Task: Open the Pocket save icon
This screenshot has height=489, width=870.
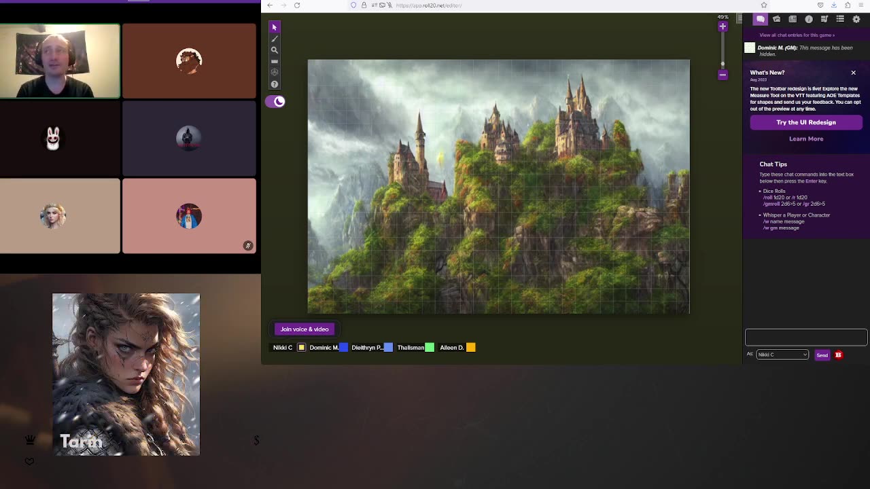Action: pos(820,5)
